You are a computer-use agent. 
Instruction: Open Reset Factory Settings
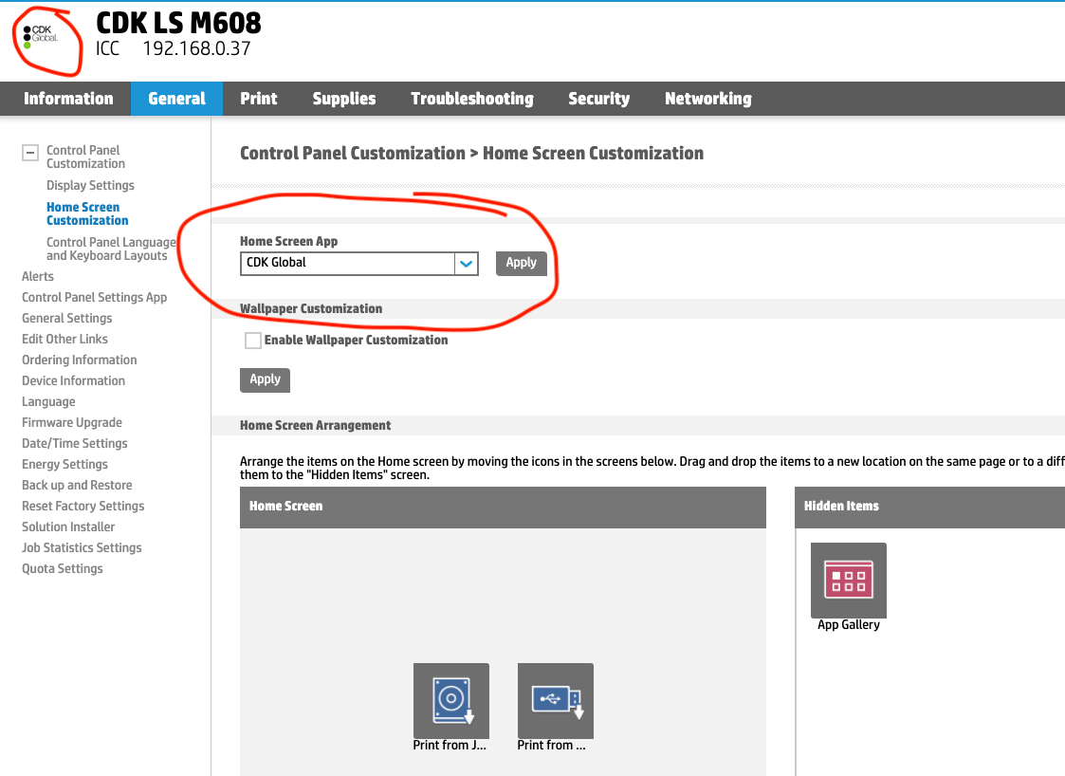click(83, 506)
